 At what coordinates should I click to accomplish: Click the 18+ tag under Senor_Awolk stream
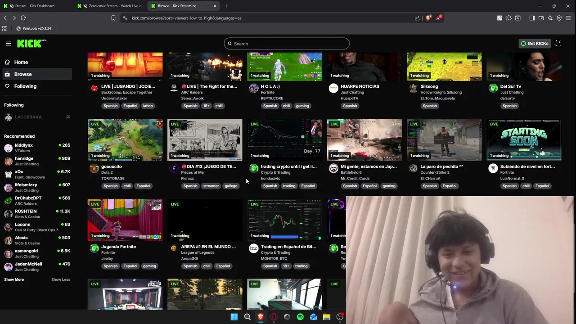(206, 106)
